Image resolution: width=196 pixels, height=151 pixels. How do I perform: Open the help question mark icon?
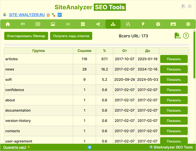[x=186, y=36]
